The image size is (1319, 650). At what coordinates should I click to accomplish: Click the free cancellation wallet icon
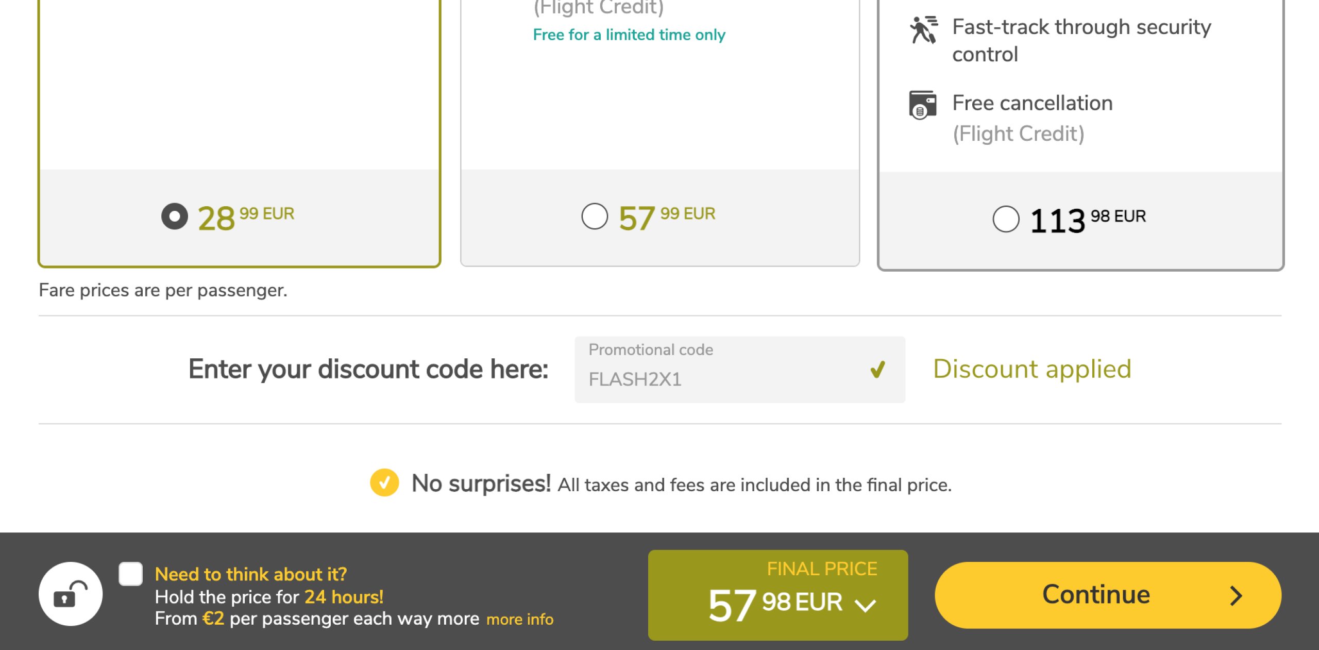pos(922,105)
